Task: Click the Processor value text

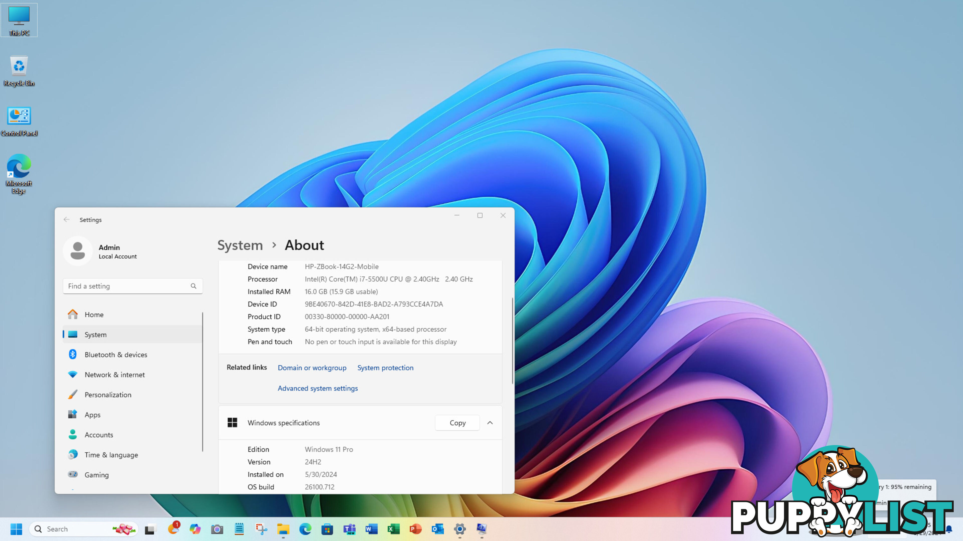Action: pyautogui.click(x=388, y=279)
